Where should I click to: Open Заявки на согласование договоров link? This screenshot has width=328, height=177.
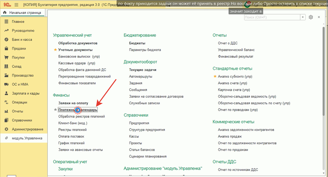[156, 97]
